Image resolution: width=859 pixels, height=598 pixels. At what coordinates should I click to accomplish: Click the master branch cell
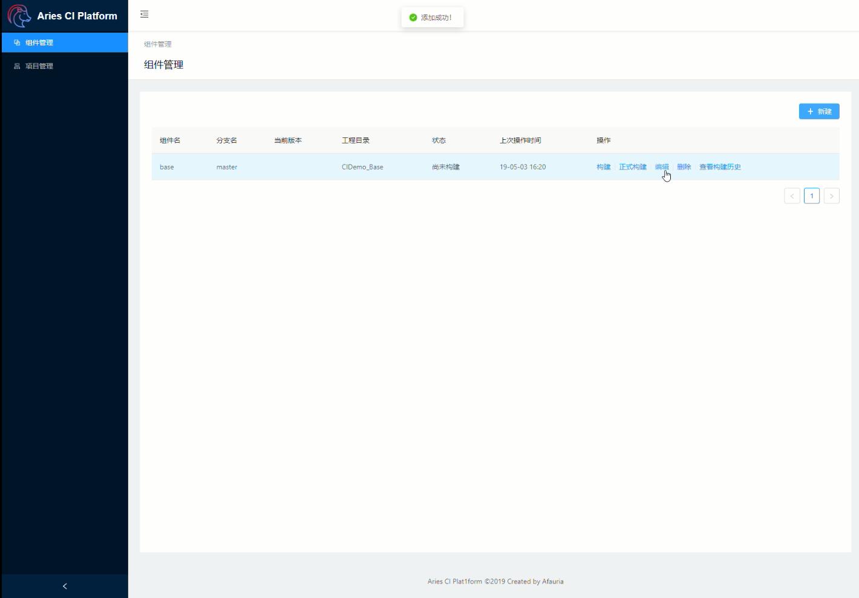coord(227,167)
